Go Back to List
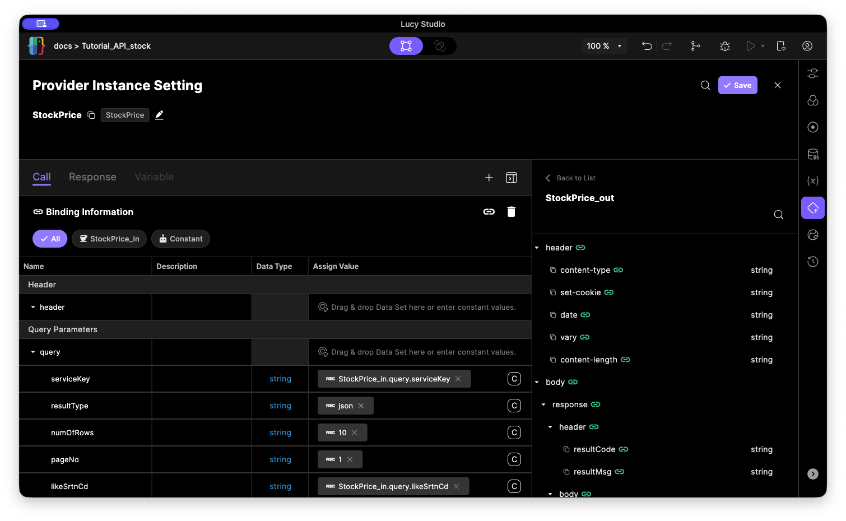This screenshot has width=846, height=521. [570, 178]
